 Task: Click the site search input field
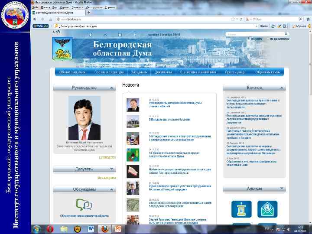click(x=255, y=34)
